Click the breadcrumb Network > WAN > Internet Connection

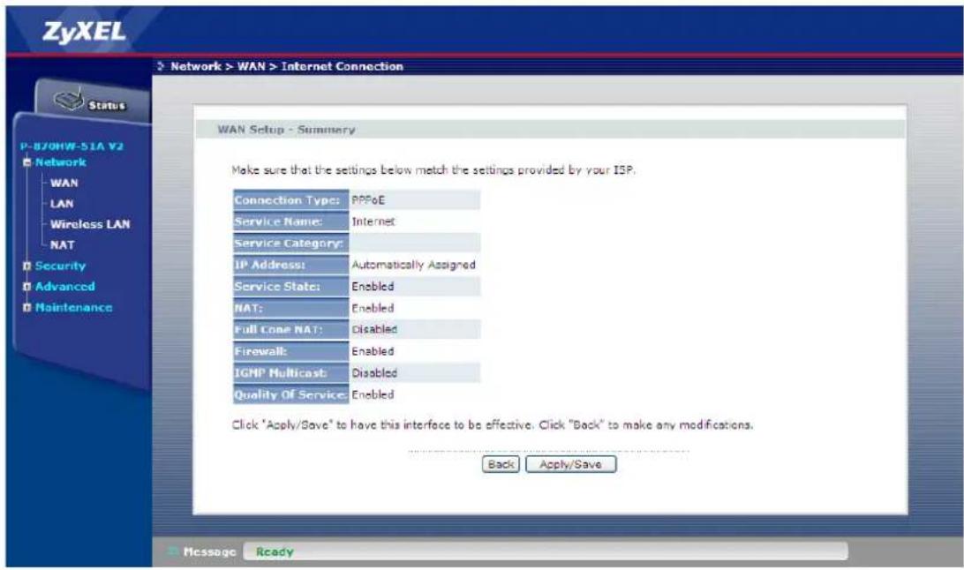click(287, 66)
